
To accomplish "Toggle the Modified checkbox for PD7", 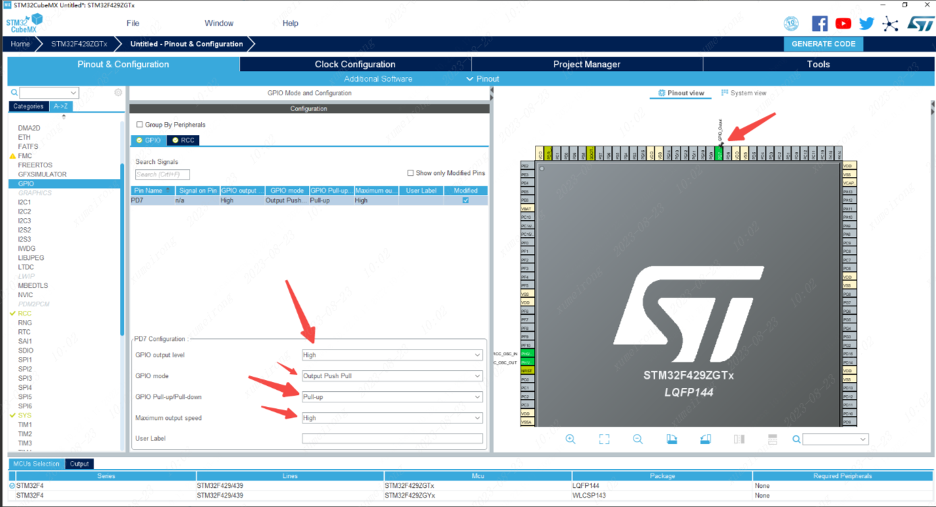I will point(466,200).
